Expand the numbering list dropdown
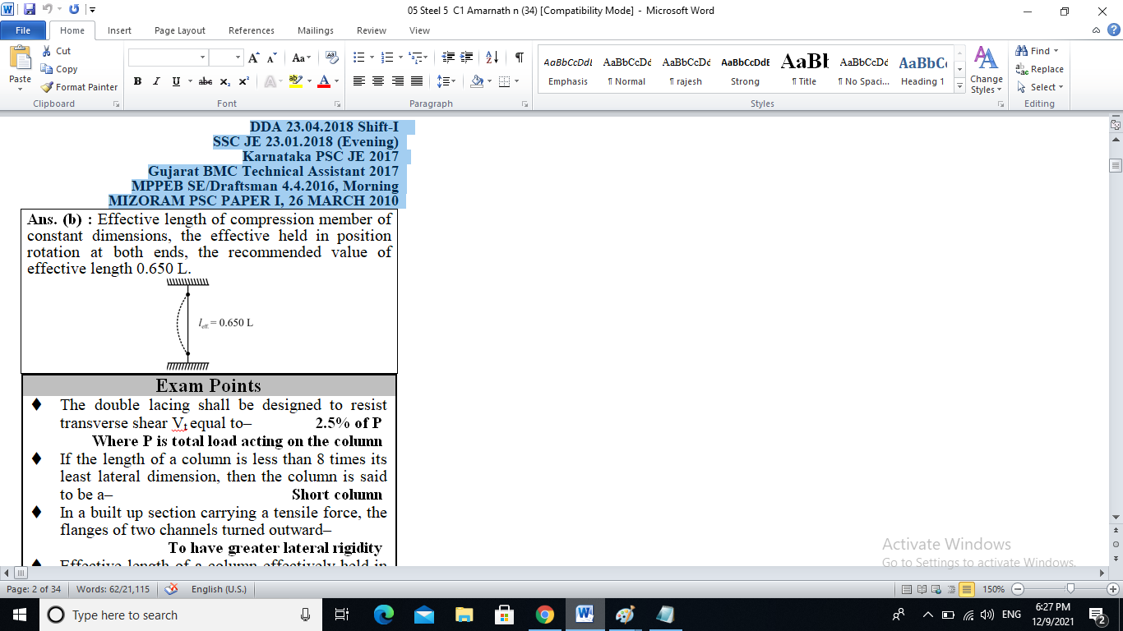The width and height of the screenshot is (1123, 631). 400,58
